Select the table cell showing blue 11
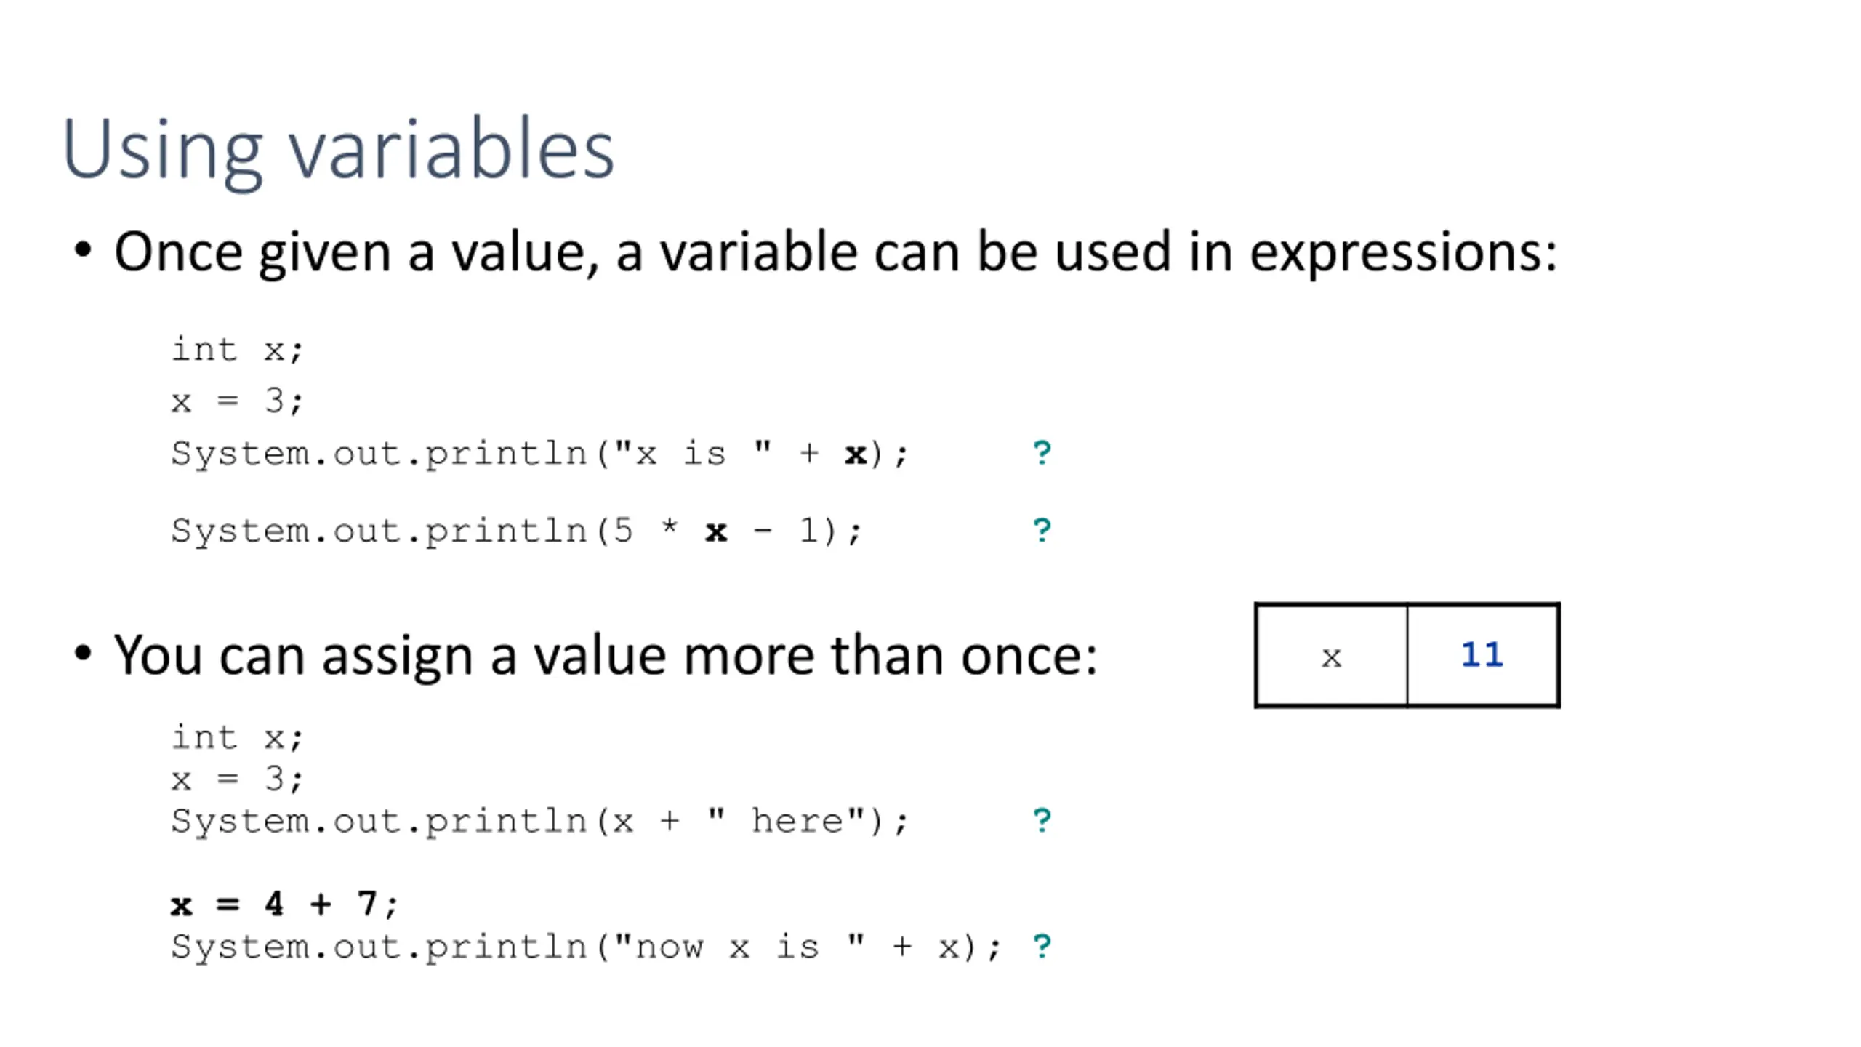The height and width of the screenshot is (1047, 1861). point(1483,656)
